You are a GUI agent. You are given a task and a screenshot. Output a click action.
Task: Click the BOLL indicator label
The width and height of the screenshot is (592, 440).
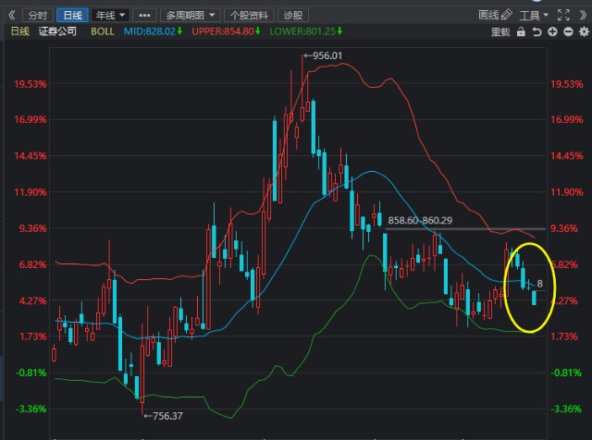(x=103, y=31)
